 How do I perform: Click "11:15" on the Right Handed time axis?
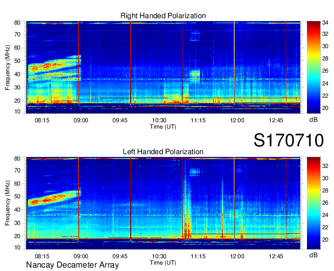pyautogui.click(x=198, y=120)
